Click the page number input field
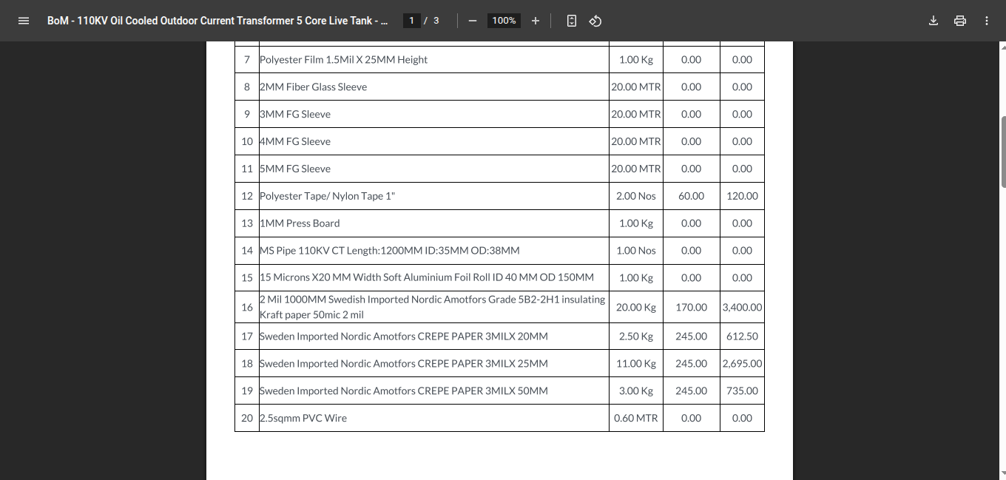 tap(412, 21)
